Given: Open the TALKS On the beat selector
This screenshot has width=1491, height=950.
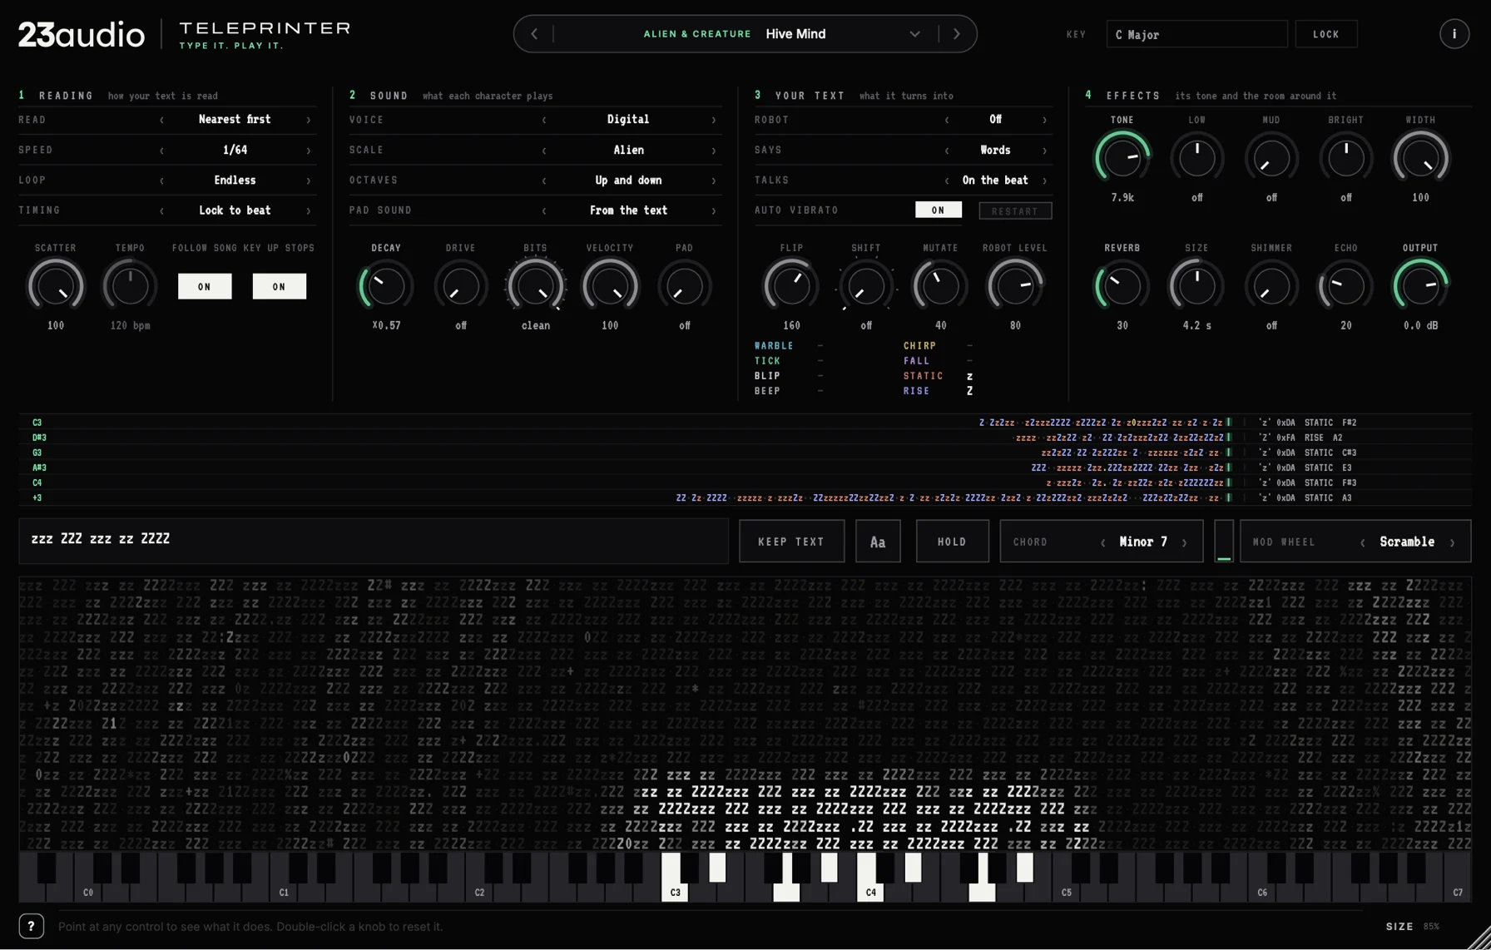Looking at the screenshot, I should tap(995, 181).
